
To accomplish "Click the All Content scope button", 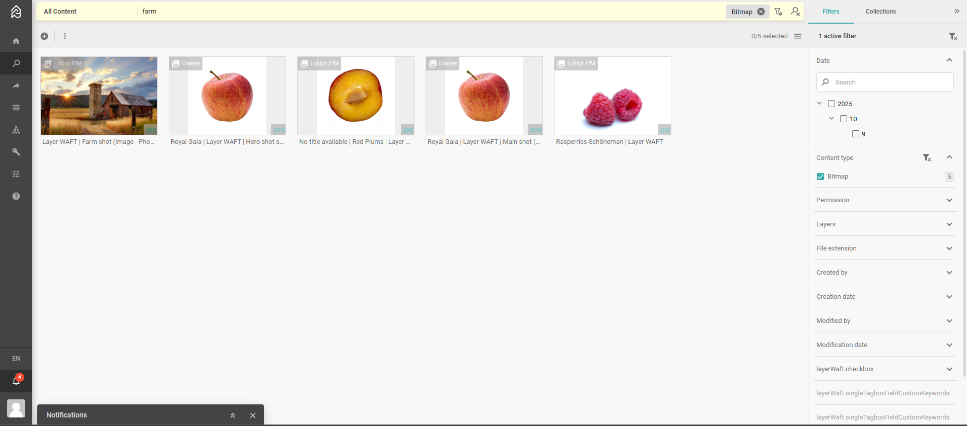I will coord(60,12).
